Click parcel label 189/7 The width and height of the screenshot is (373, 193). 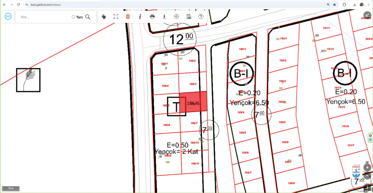248,173
